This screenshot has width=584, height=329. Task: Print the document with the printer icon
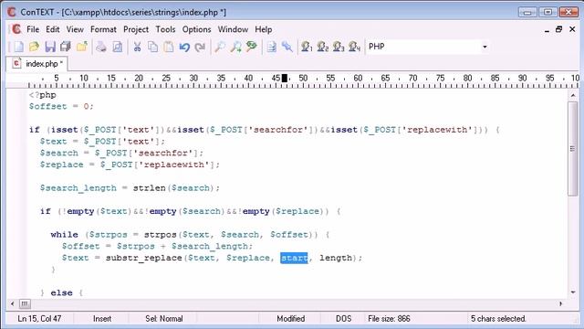click(101, 47)
